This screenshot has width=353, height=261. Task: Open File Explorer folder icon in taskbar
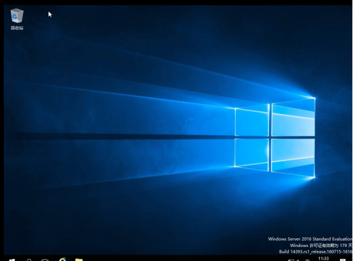pyautogui.click(x=79, y=260)
